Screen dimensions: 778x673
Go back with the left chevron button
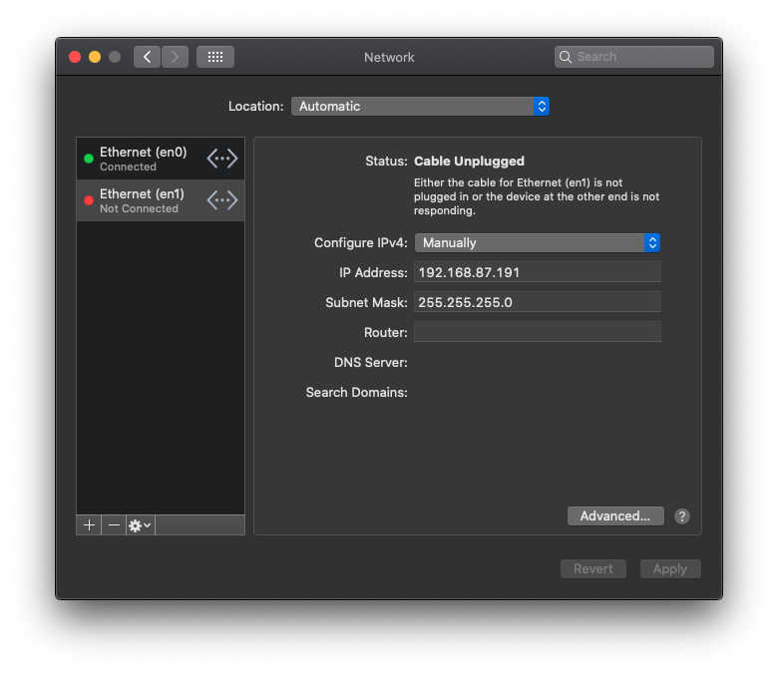pyautogui.click(x=147, y=57)
